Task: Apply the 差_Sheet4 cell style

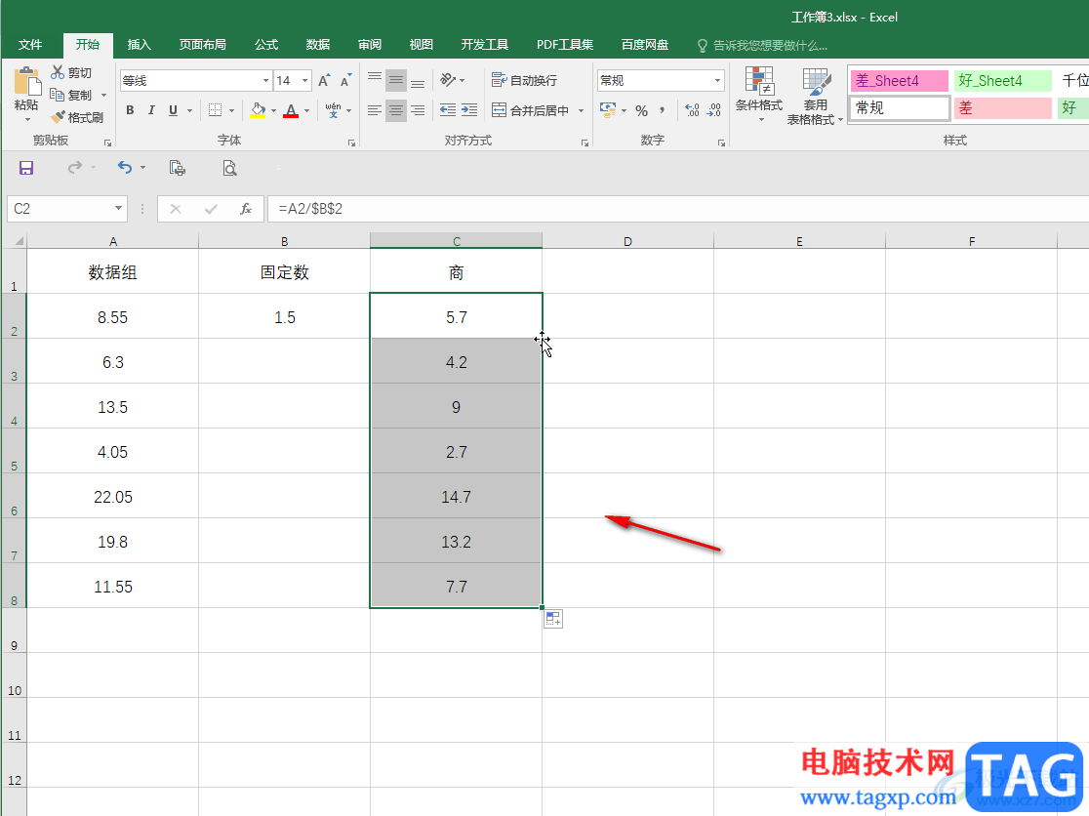Action: click(900, 81)
